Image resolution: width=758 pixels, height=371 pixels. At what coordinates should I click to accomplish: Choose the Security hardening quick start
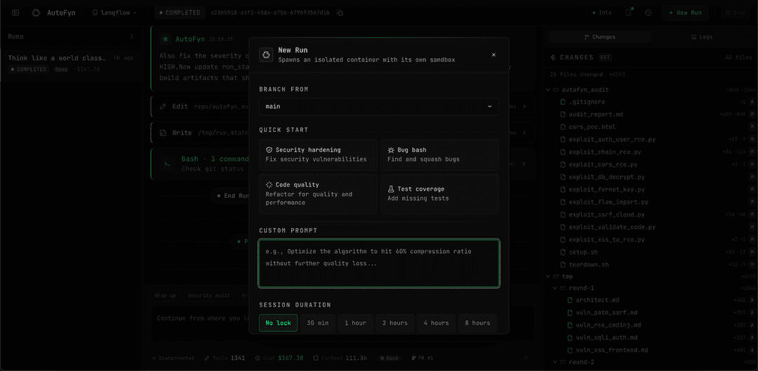(318, 154)
